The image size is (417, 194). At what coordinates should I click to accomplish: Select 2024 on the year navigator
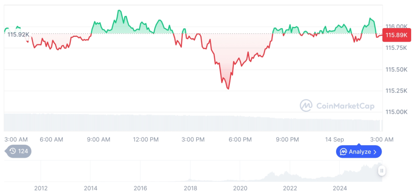[x=339, y=188]
